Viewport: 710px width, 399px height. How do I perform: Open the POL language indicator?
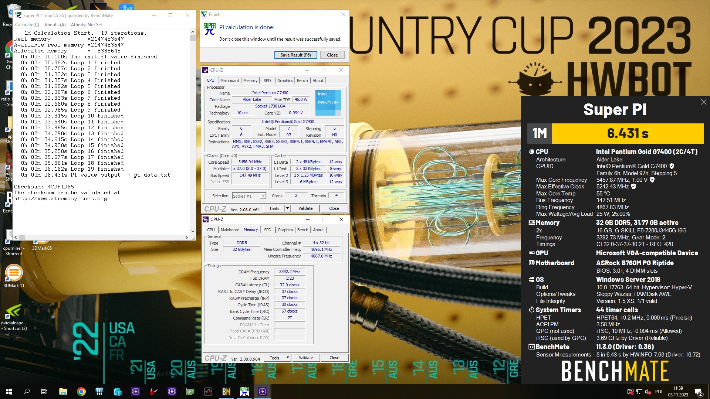click(659, 392)
